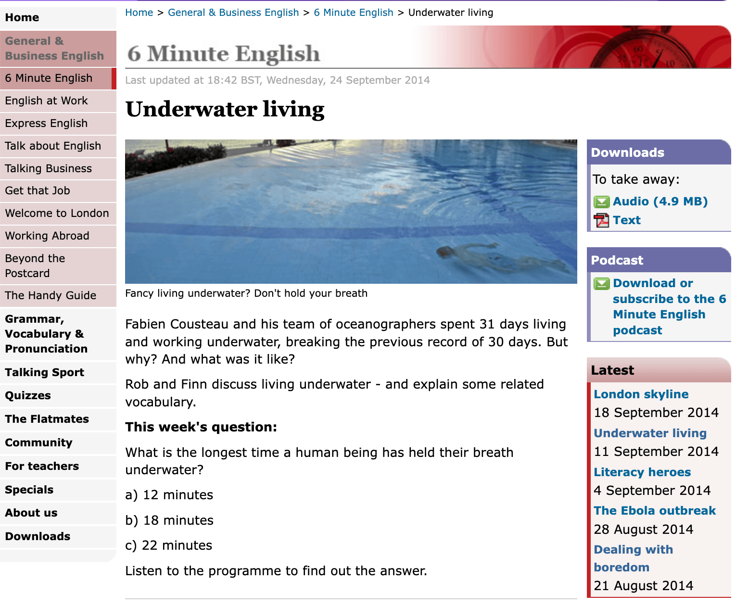The height and width of the screenshot is (606, 736).
Task: Open Express English from the sidebar
Action: 46,124
